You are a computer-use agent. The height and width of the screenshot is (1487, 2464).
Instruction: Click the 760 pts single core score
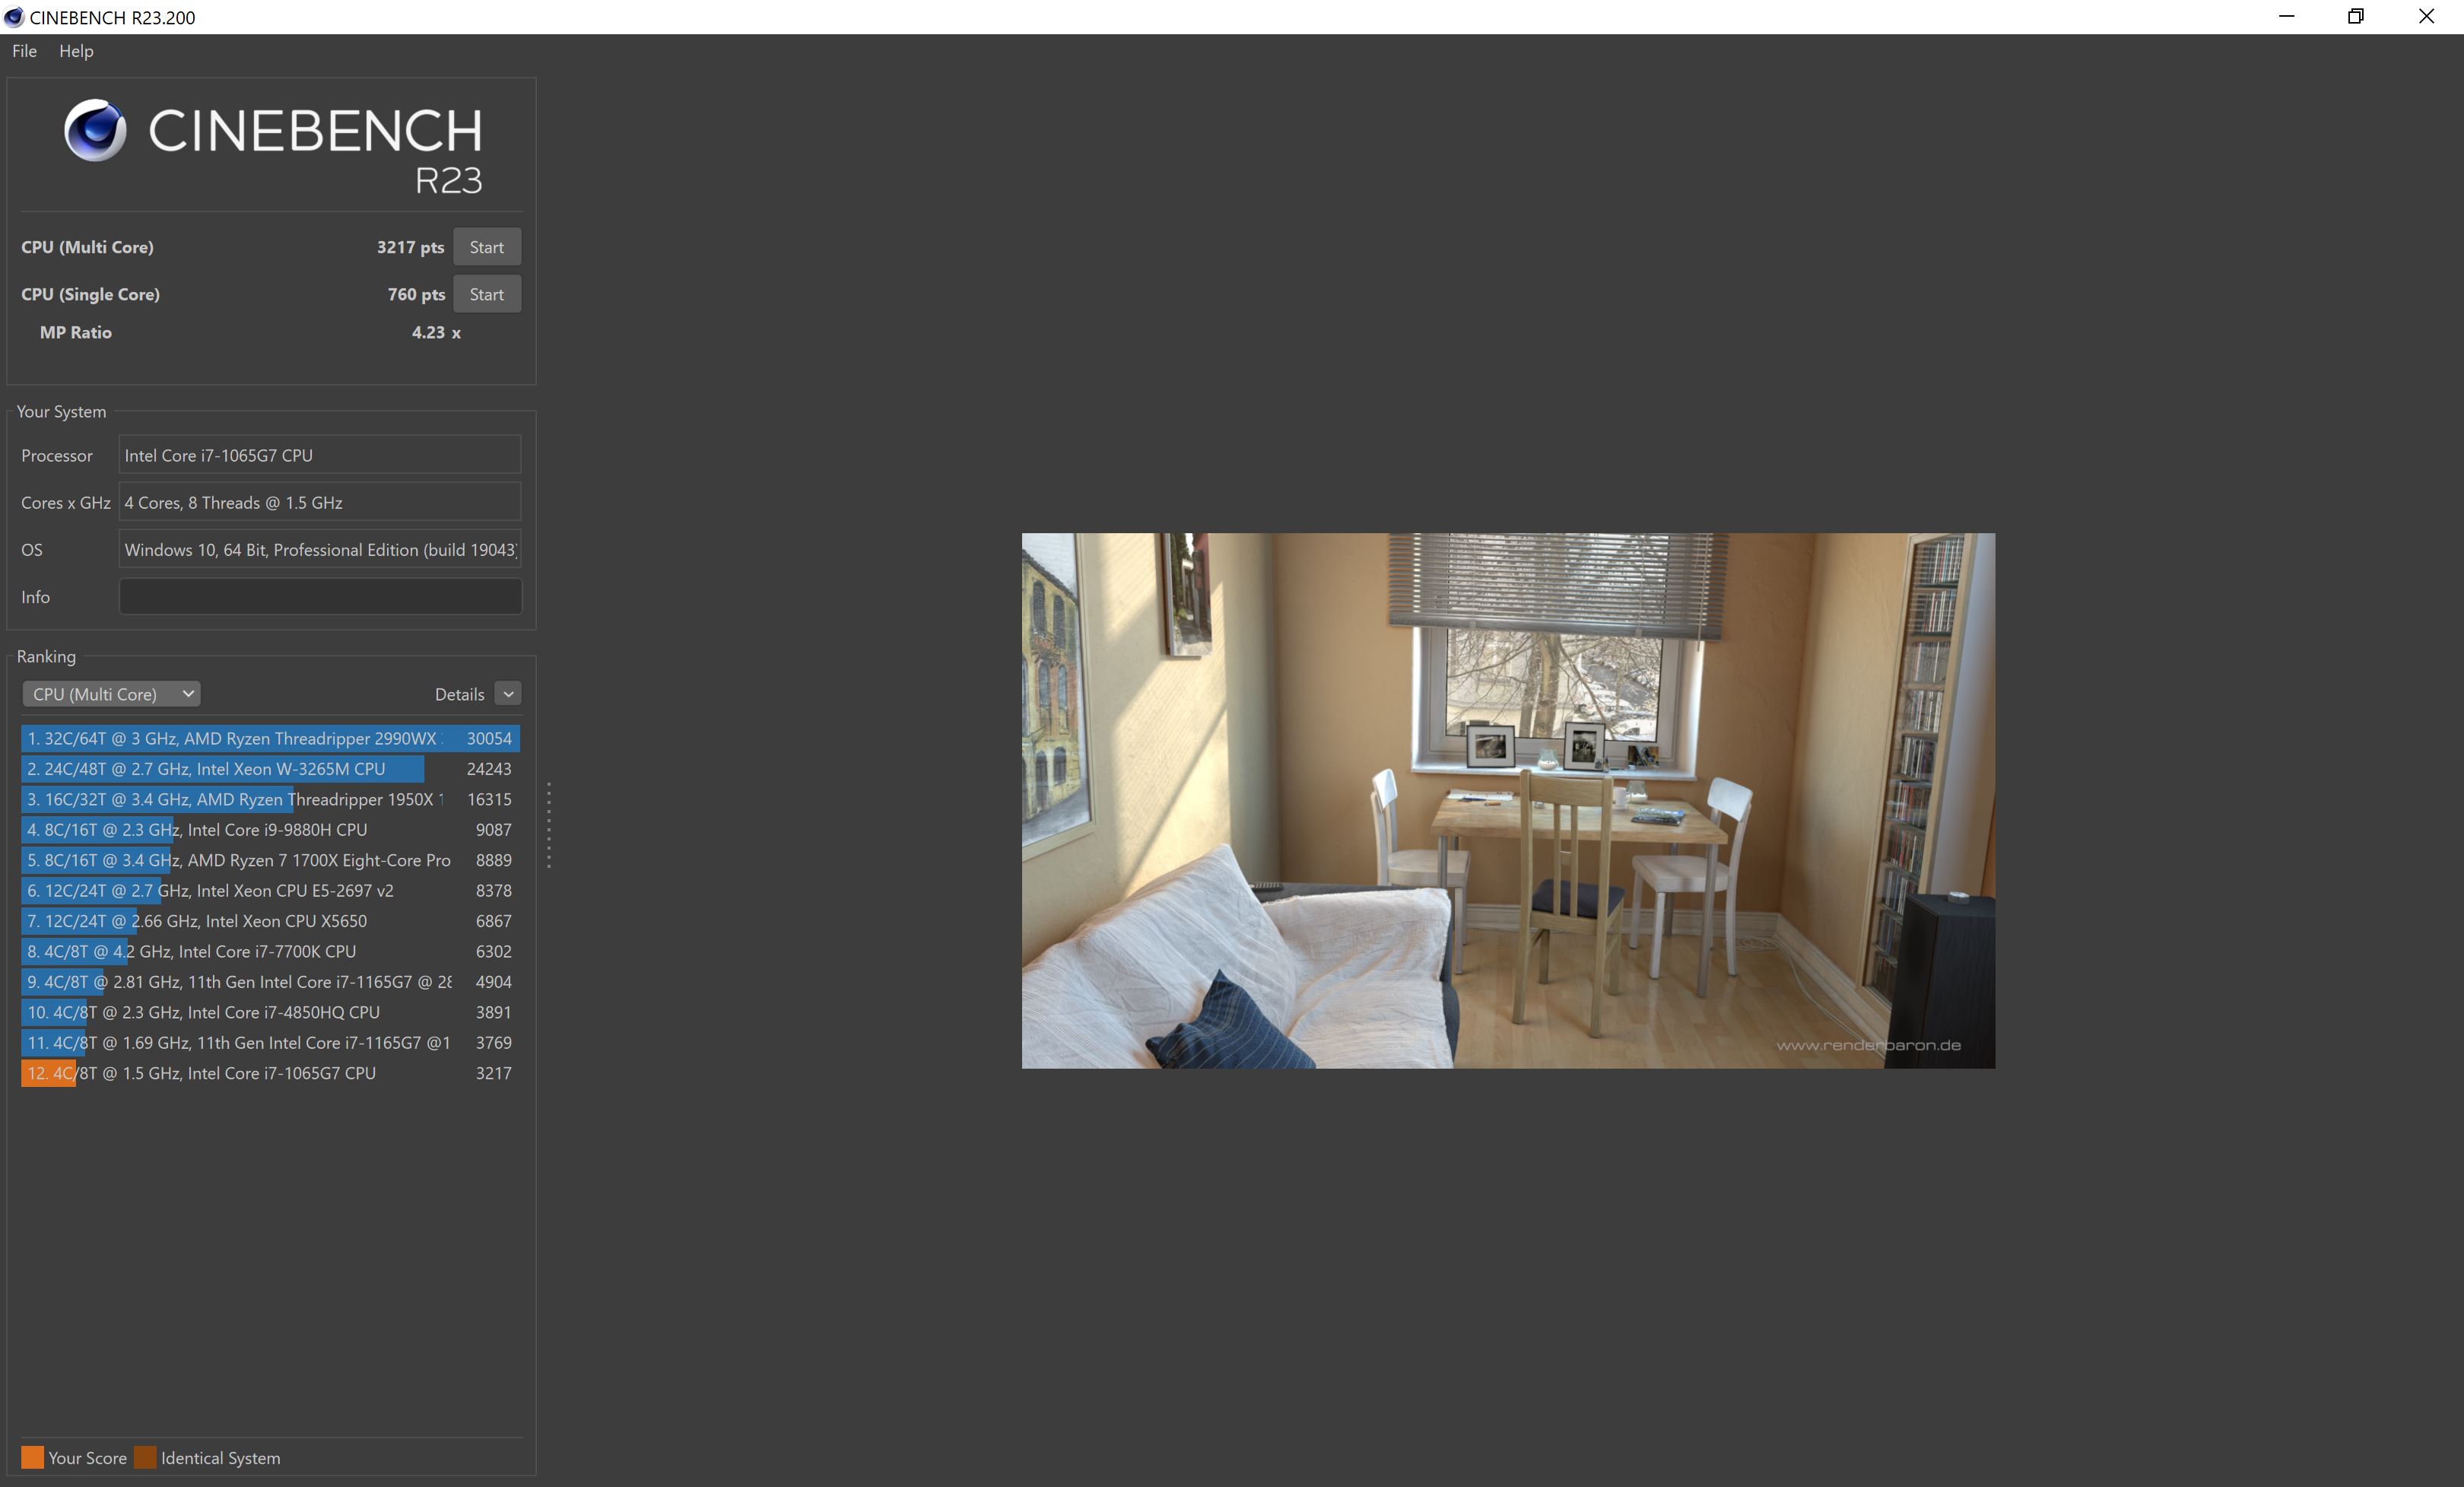416,294
